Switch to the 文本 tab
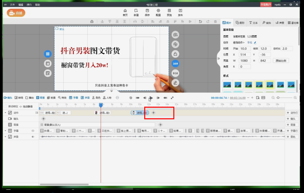 [253, 23]
